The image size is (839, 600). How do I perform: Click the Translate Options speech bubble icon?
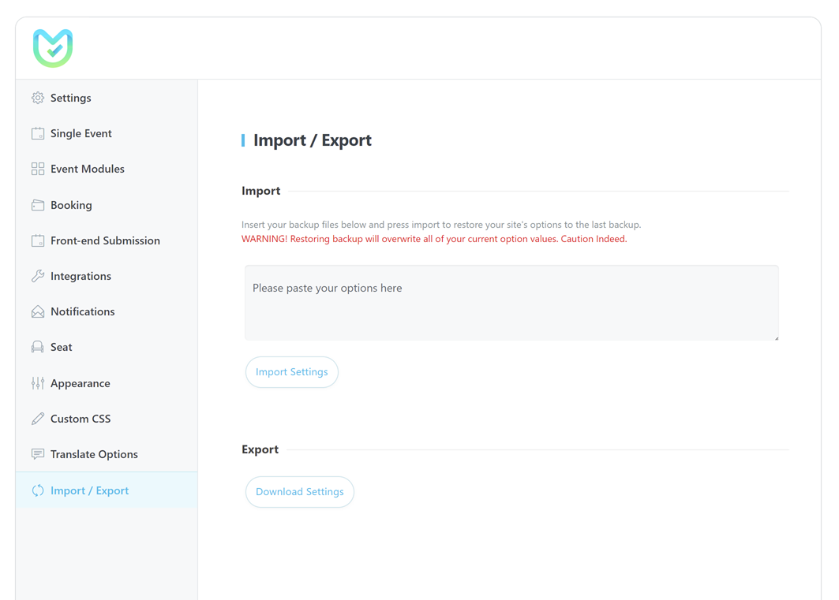point(38,454)
